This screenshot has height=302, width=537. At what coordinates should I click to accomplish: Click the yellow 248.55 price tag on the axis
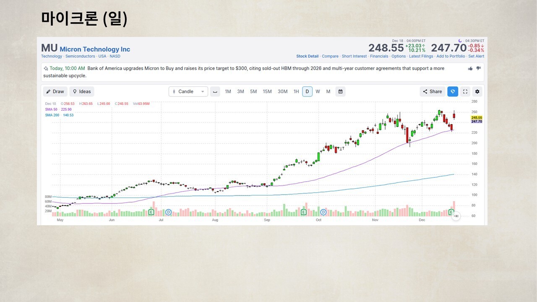tap(477, 117)
